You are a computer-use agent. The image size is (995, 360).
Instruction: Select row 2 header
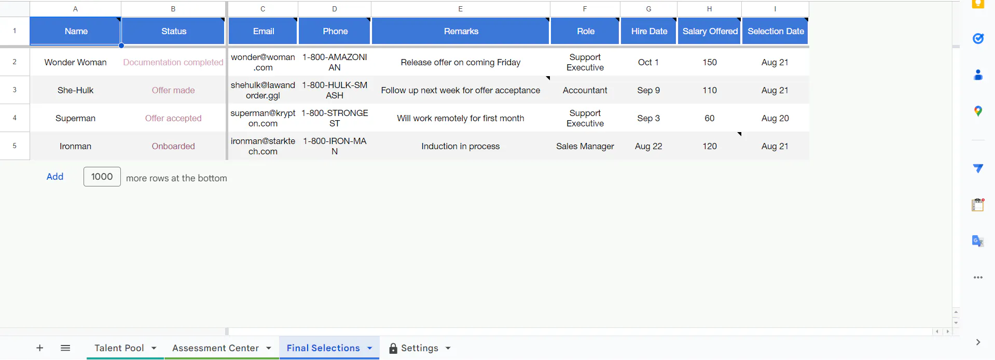15,62
